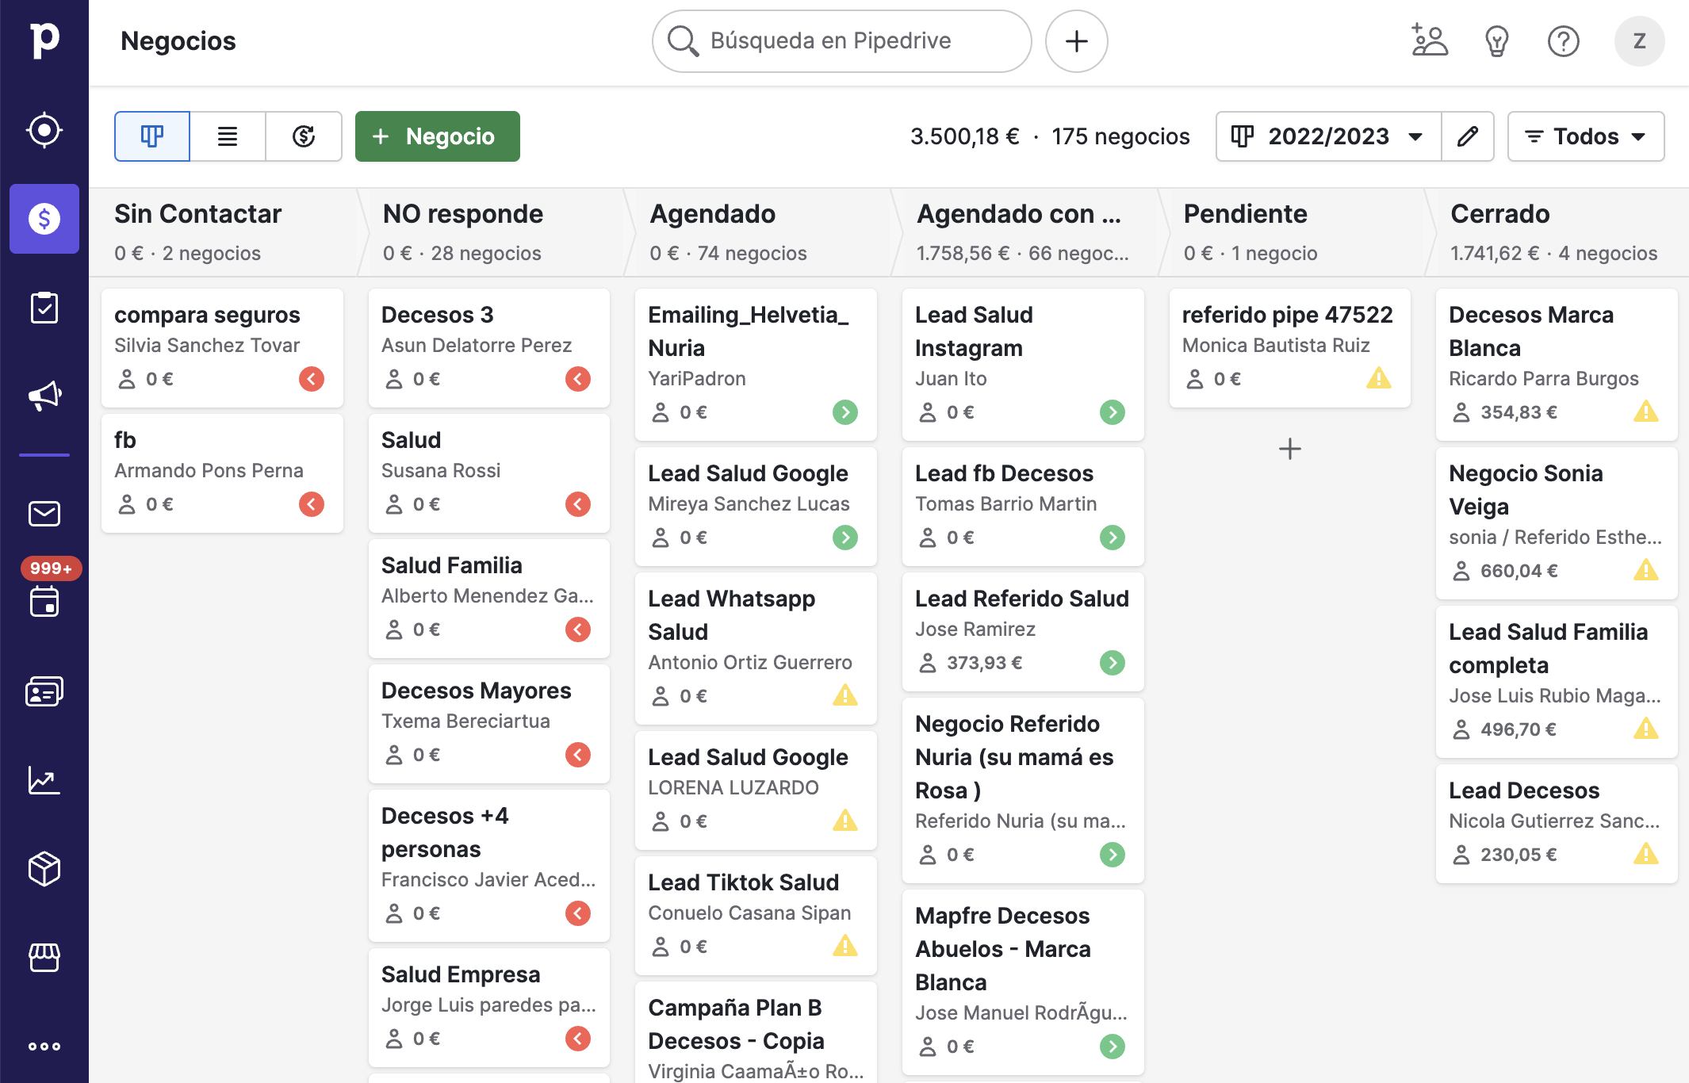Open the Activities calendar with 999+ badge

(x=44, y=603)
